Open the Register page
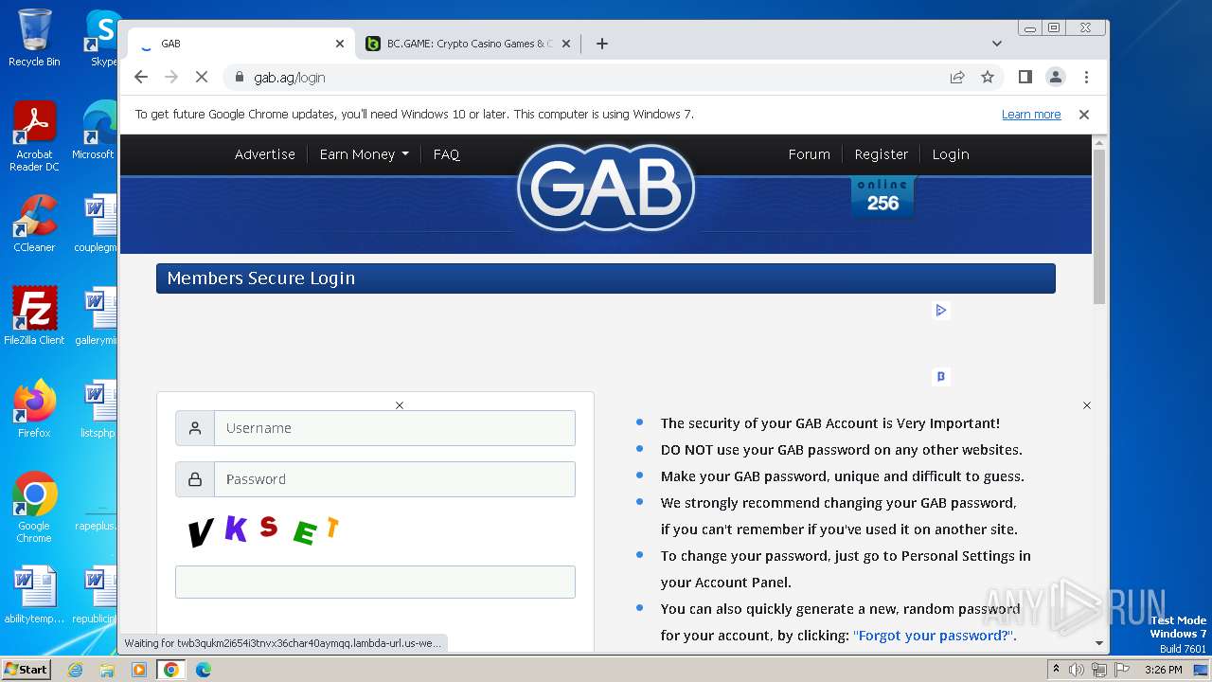The image size is (1212, 682). [882, 154]
